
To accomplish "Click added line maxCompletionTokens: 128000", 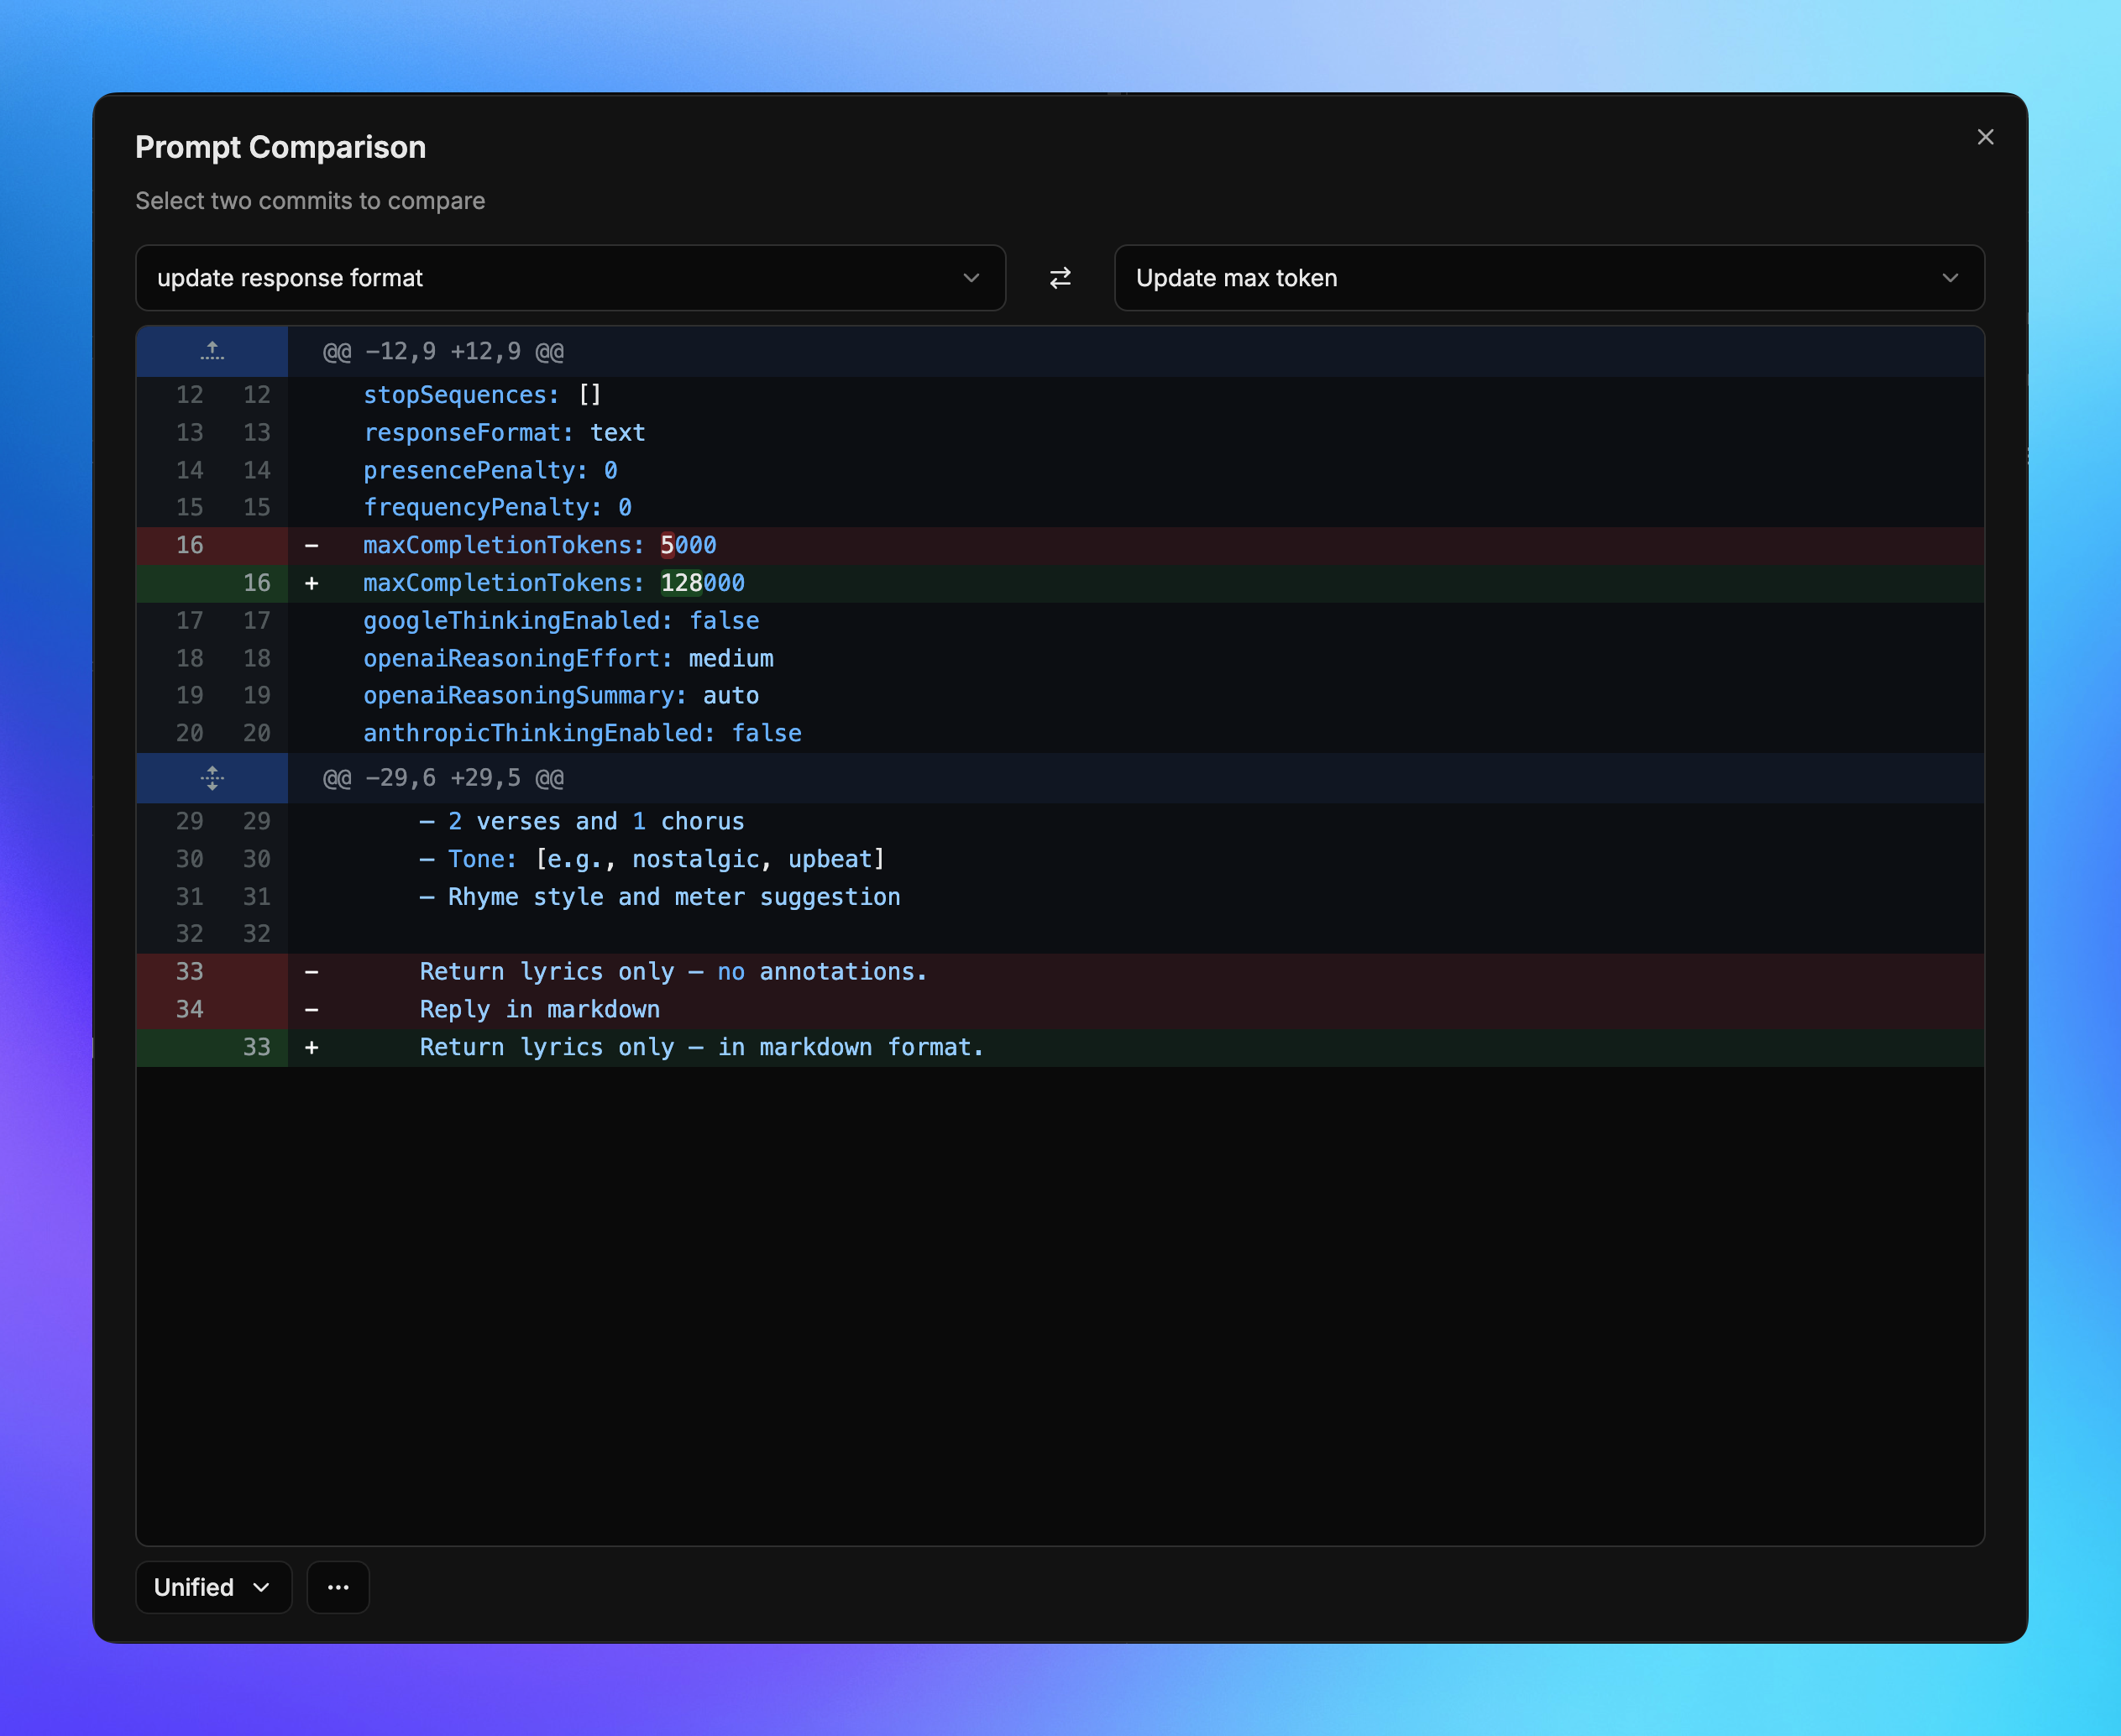I will (554, 583).
